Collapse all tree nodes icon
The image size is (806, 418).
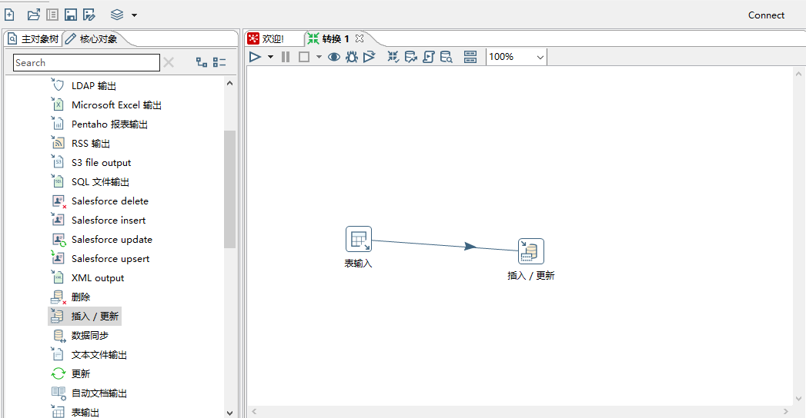219,62
